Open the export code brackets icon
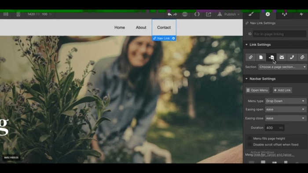The width and height of the screenshot is (308, 173). (197, 14)
